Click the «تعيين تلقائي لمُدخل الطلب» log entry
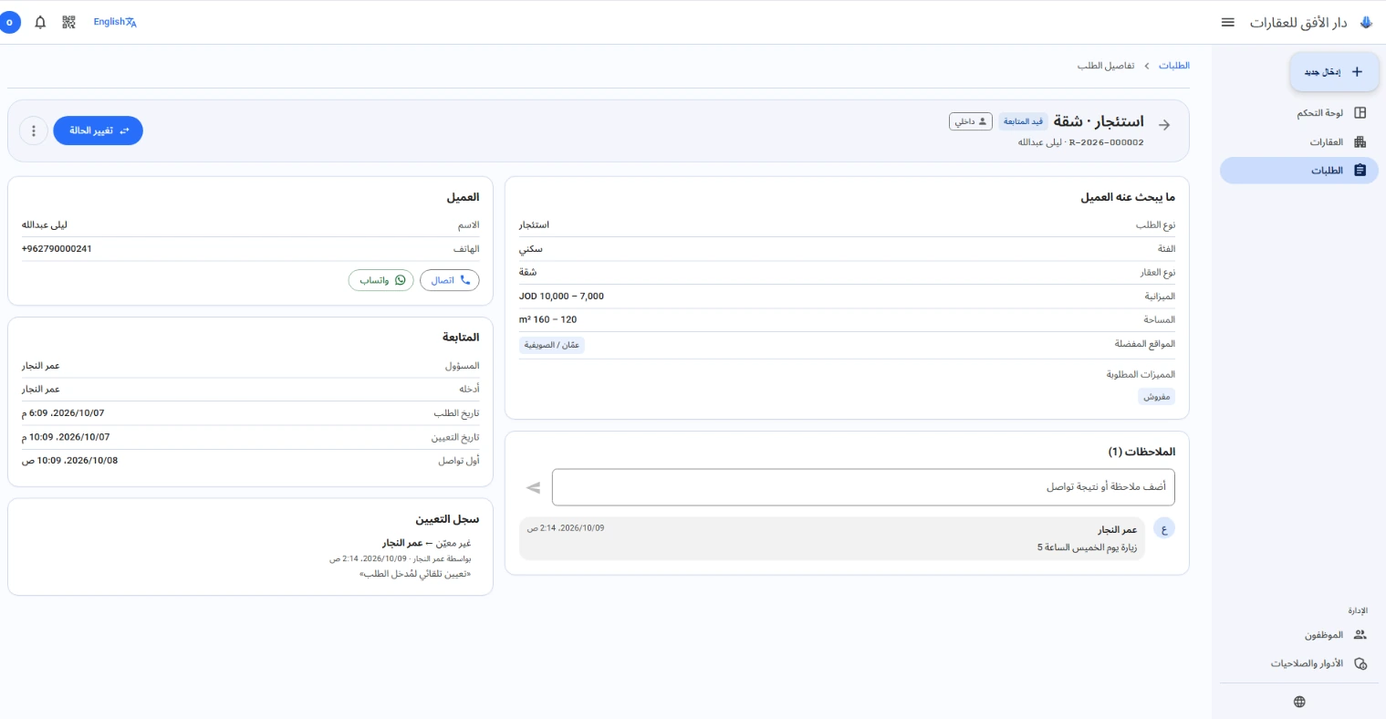 click(x=415, y=574)
